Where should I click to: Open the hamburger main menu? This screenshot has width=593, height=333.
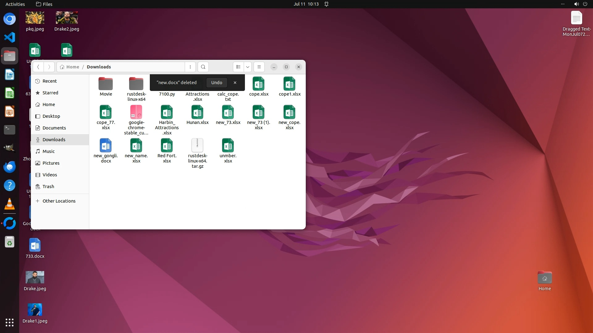pyautogui.click(x=259, y=67)
